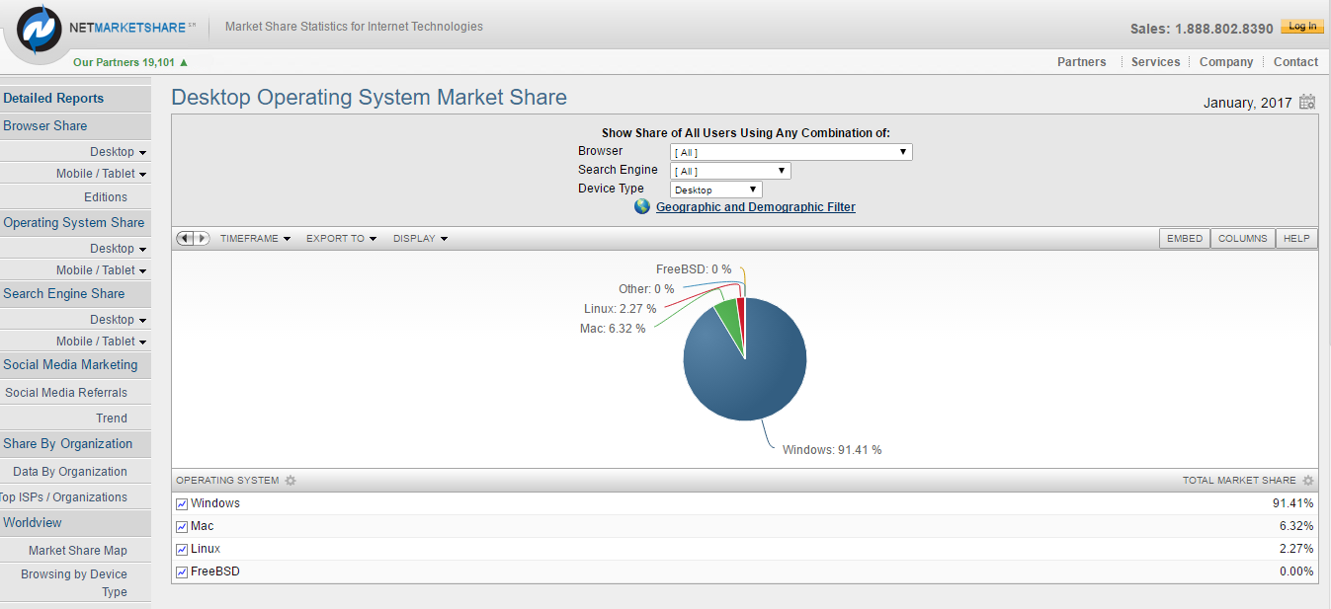Open the calendar icon next to January, 2017
Image resolution: width=1331 pixels, height=609 pixels.
[x=1307, y=102]
